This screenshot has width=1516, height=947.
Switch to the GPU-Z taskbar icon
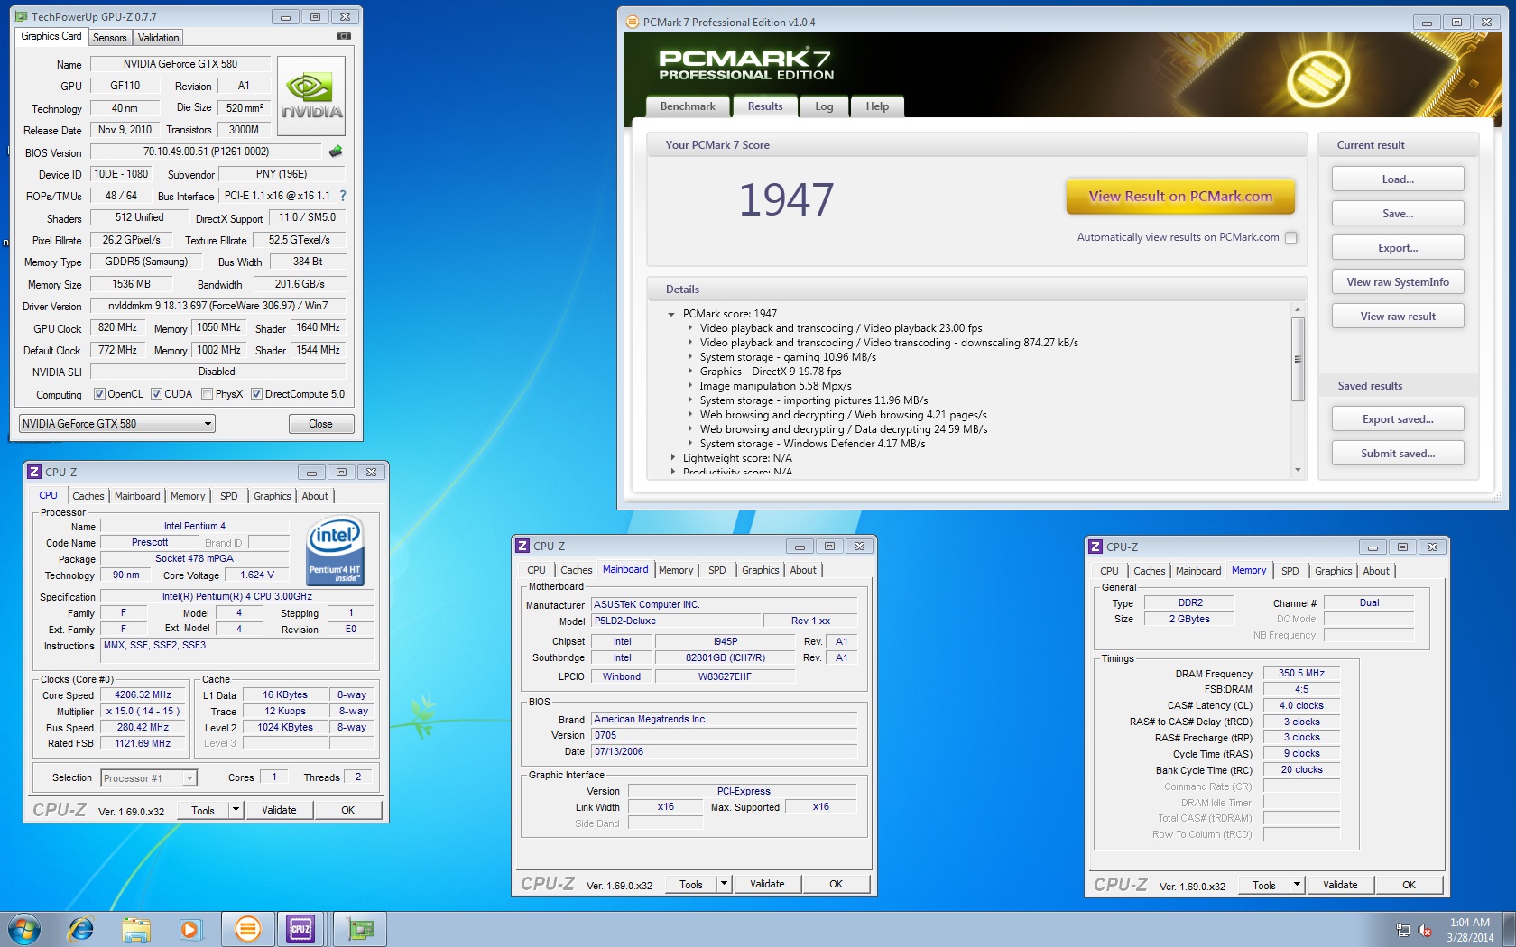(360, 929)
